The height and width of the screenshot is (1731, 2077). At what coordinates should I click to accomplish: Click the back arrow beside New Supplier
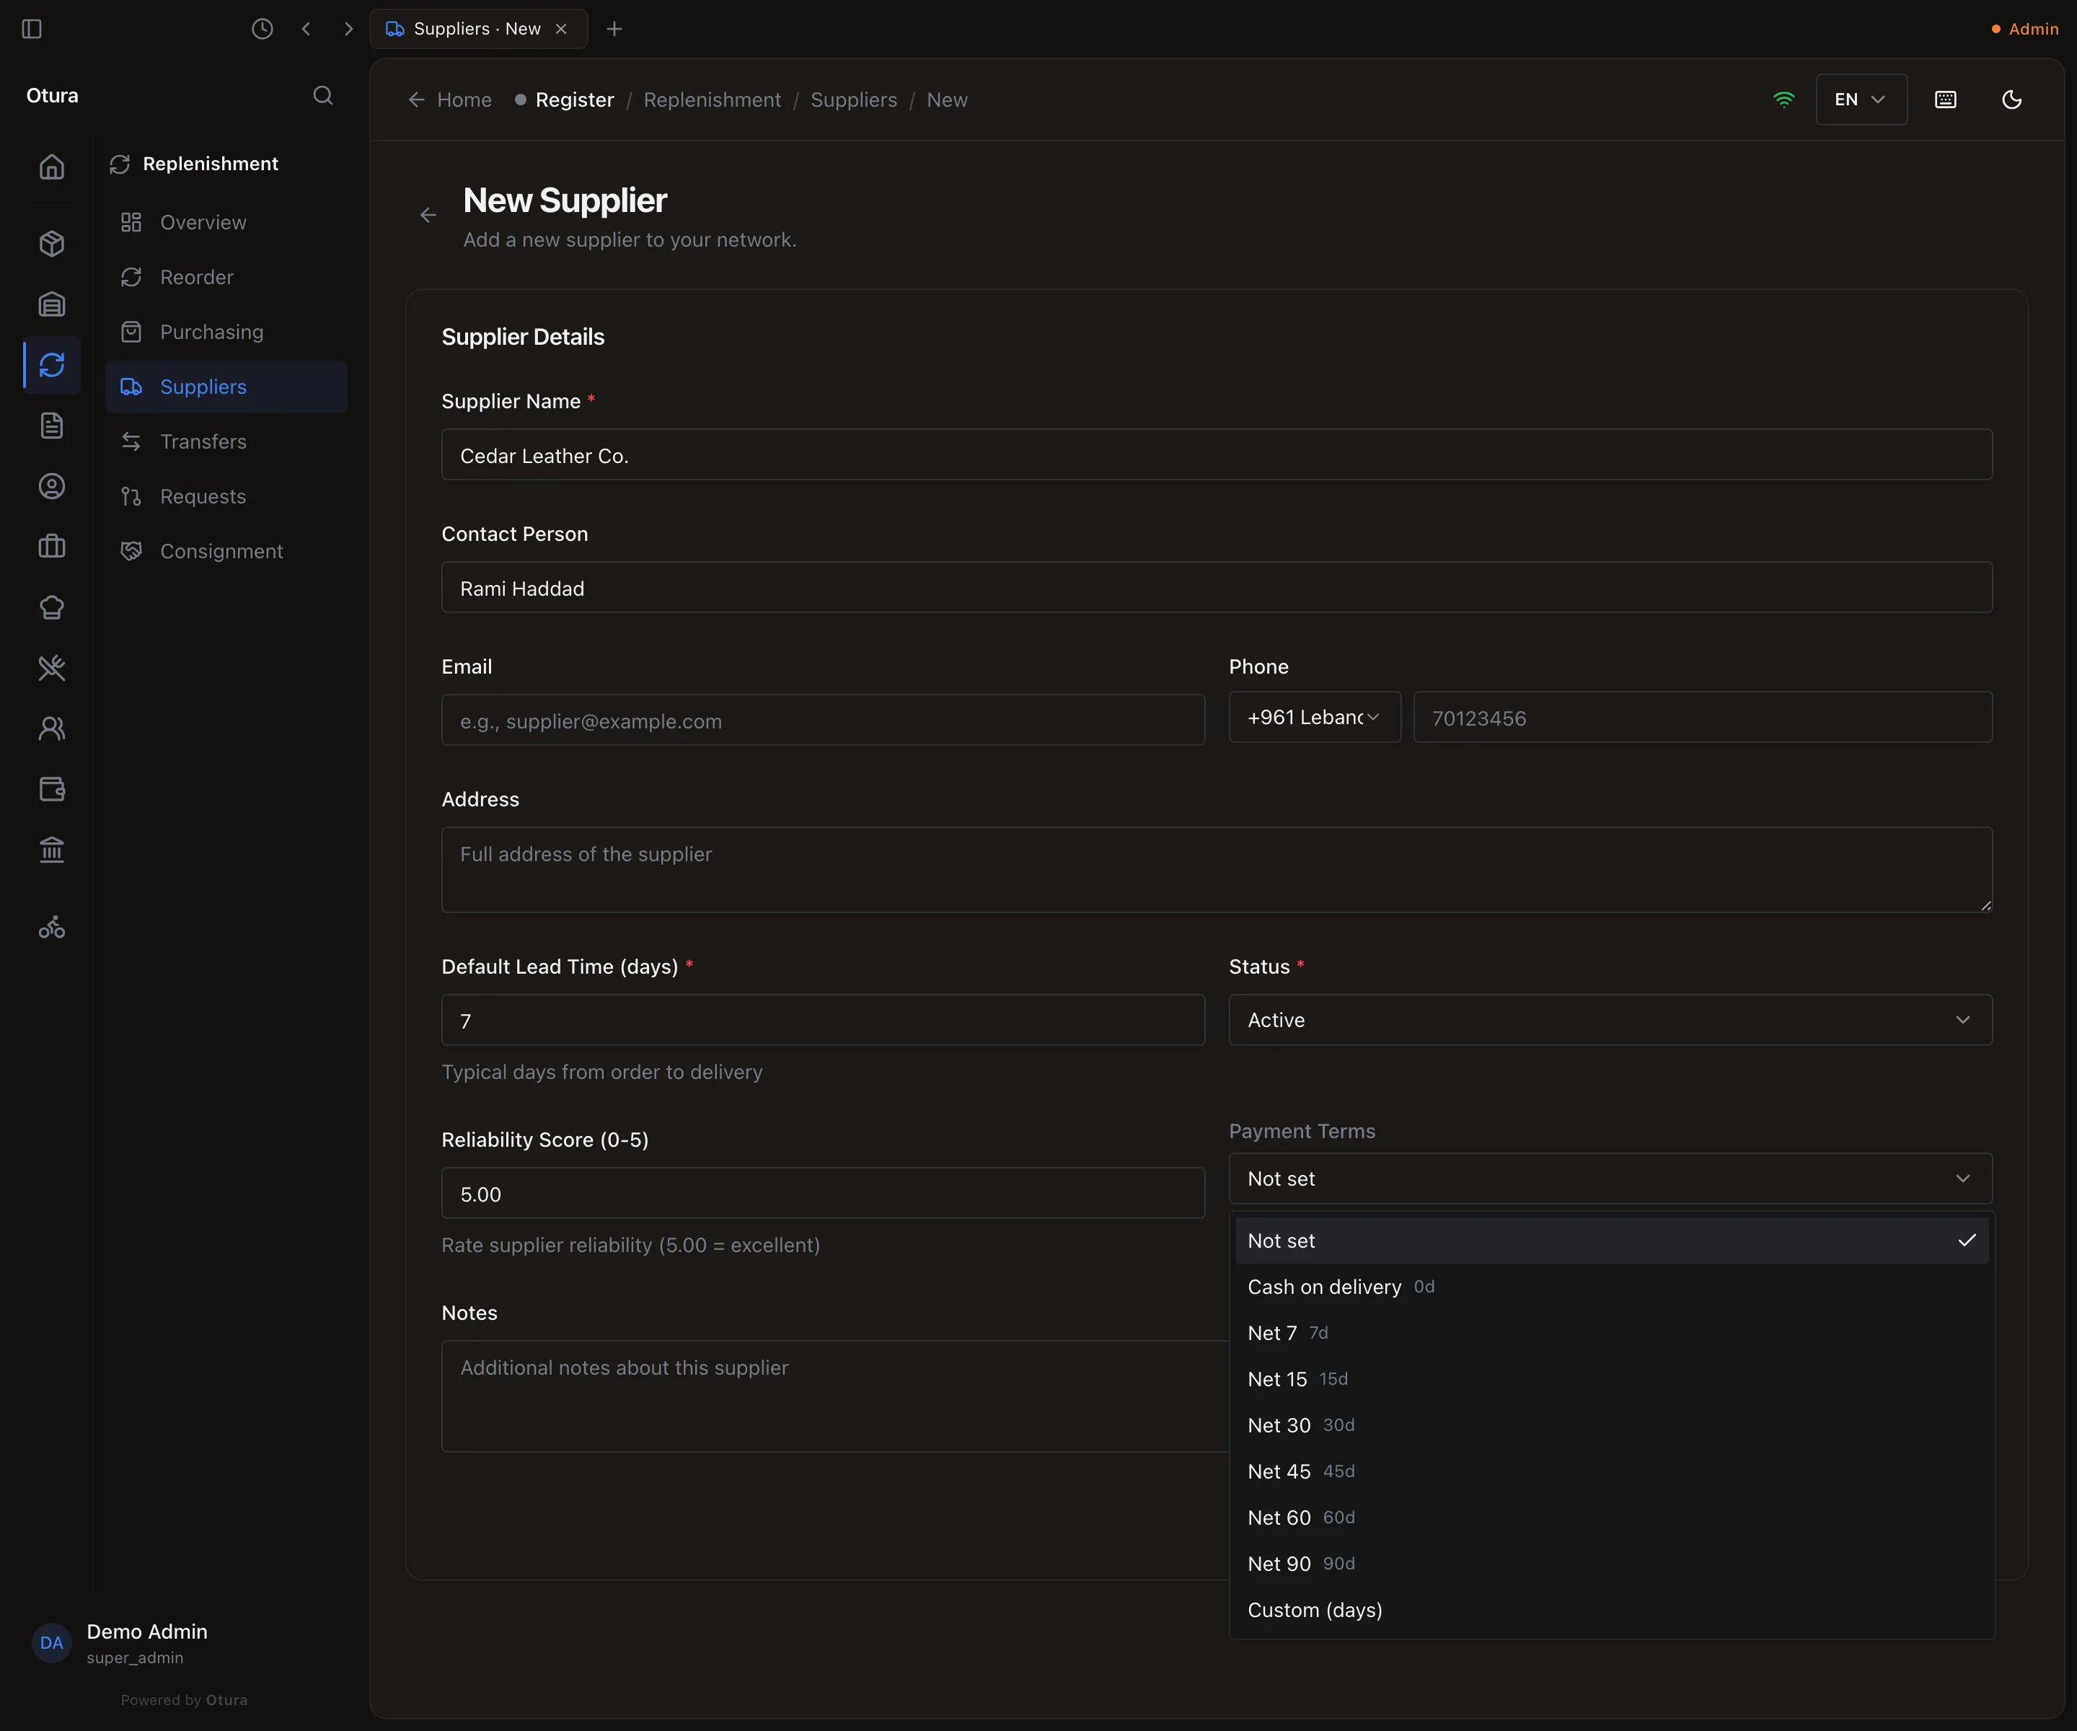[427, 215]
